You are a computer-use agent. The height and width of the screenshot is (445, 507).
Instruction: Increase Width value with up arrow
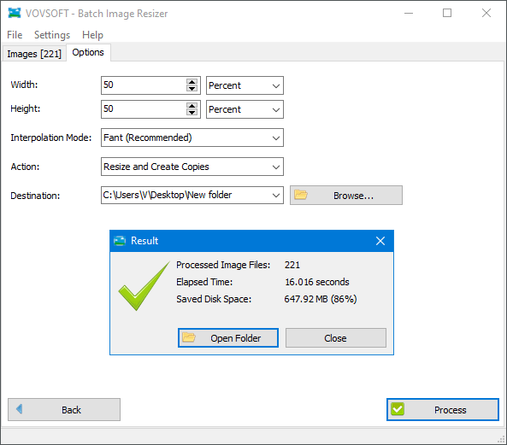coord(192,82)
